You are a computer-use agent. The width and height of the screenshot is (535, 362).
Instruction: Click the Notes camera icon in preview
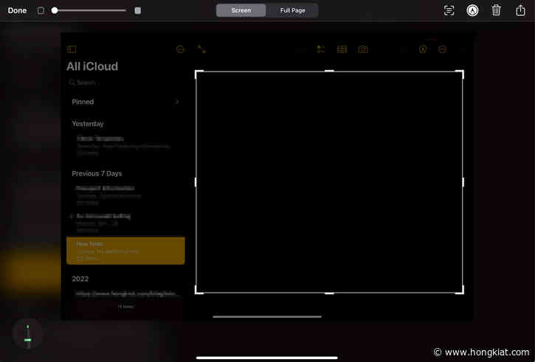click(363, 49)
